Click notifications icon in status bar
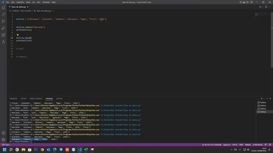This screenshot has width=273, height=153. click(x=270, y=144)
